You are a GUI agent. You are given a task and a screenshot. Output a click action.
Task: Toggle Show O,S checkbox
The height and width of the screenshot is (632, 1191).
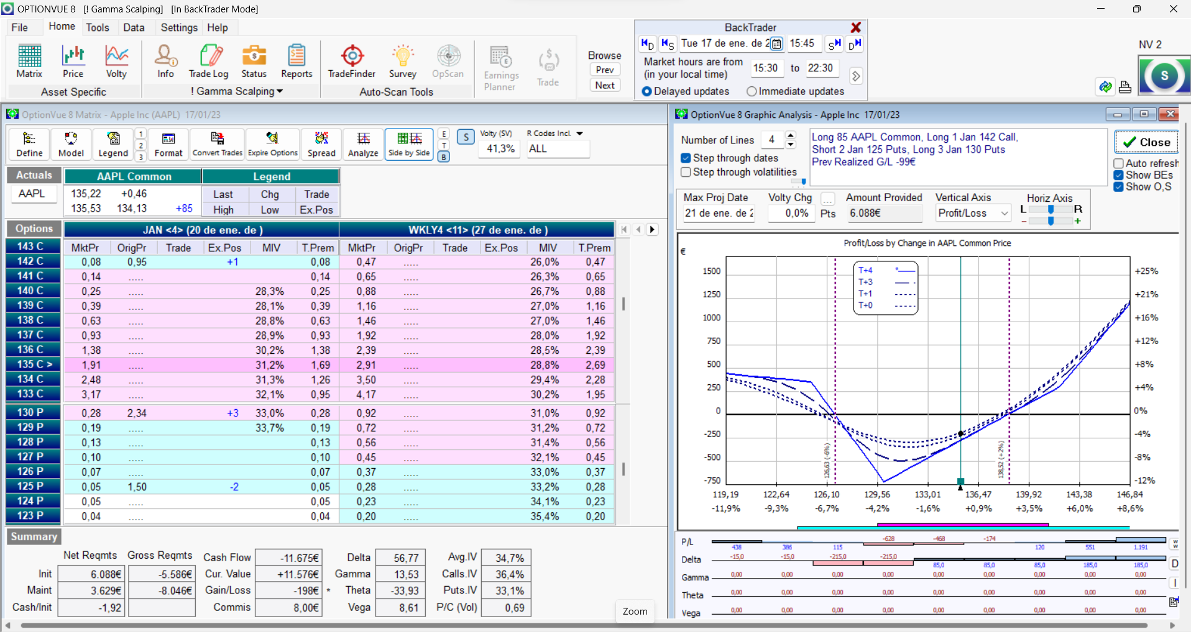pos(1118,187)
